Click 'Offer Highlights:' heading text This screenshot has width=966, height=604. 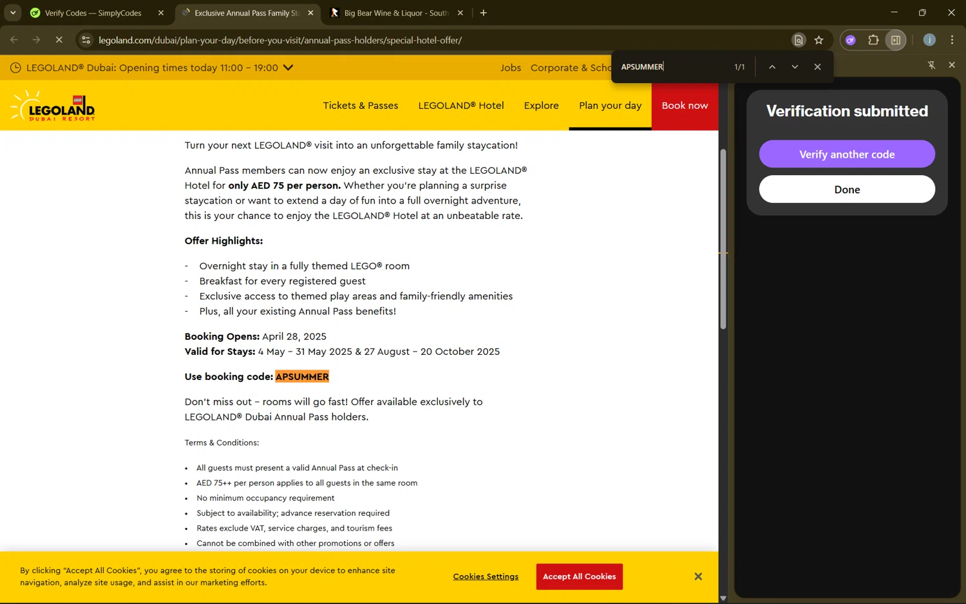[x=223, y=241]
